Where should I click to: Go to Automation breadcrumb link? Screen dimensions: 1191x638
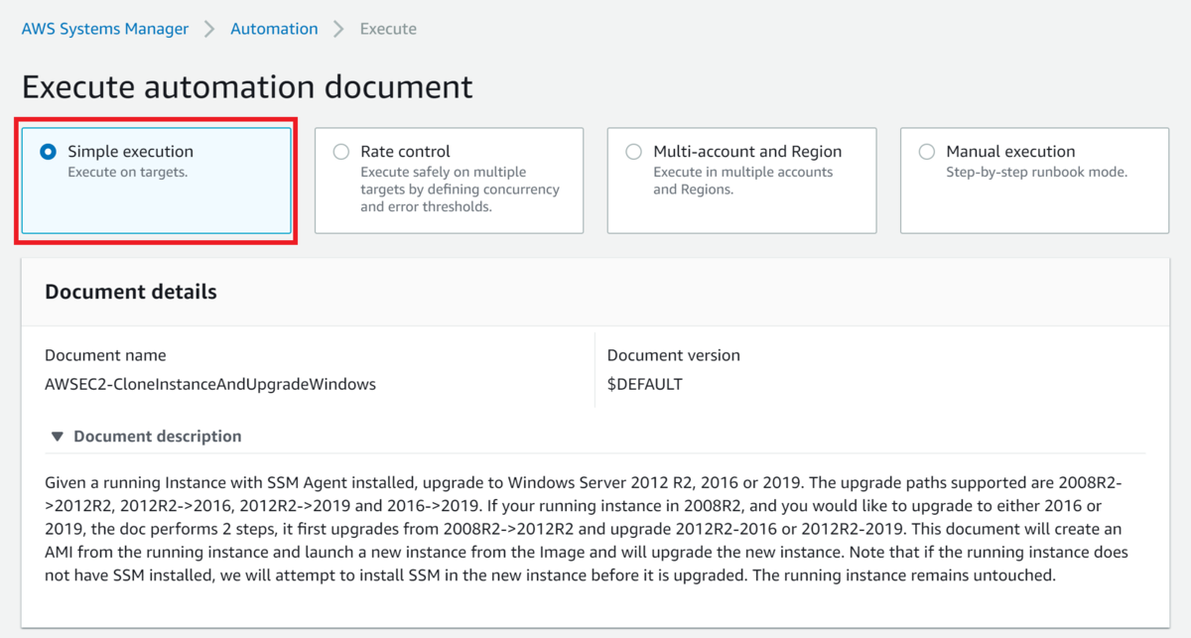tap(274, 29)
